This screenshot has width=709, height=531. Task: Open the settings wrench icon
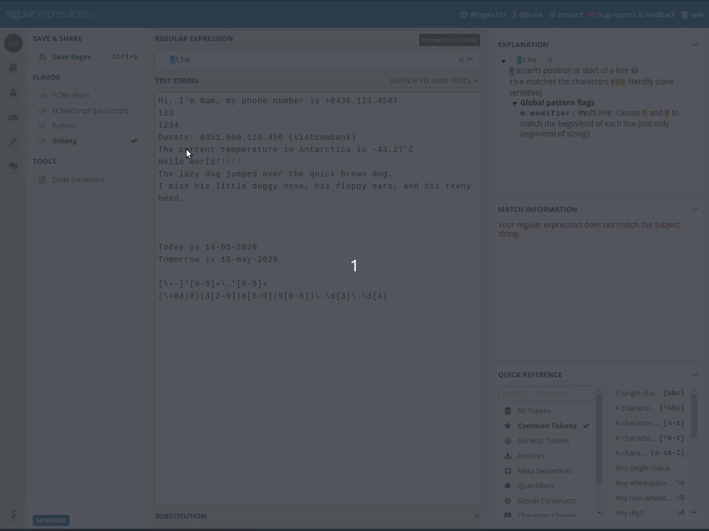(x=13, y=141)
